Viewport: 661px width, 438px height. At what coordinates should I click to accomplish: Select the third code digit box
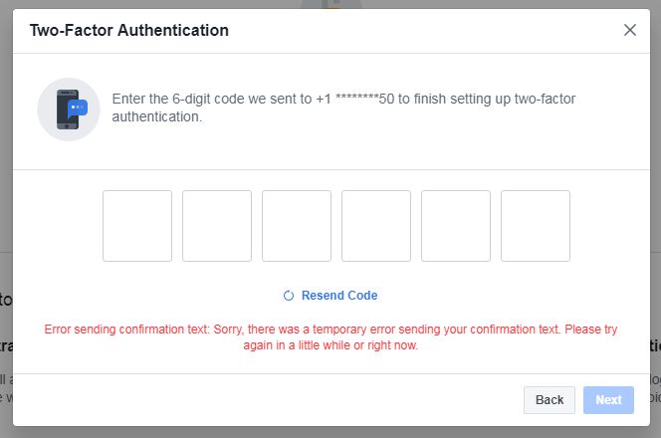click(297, 226)
